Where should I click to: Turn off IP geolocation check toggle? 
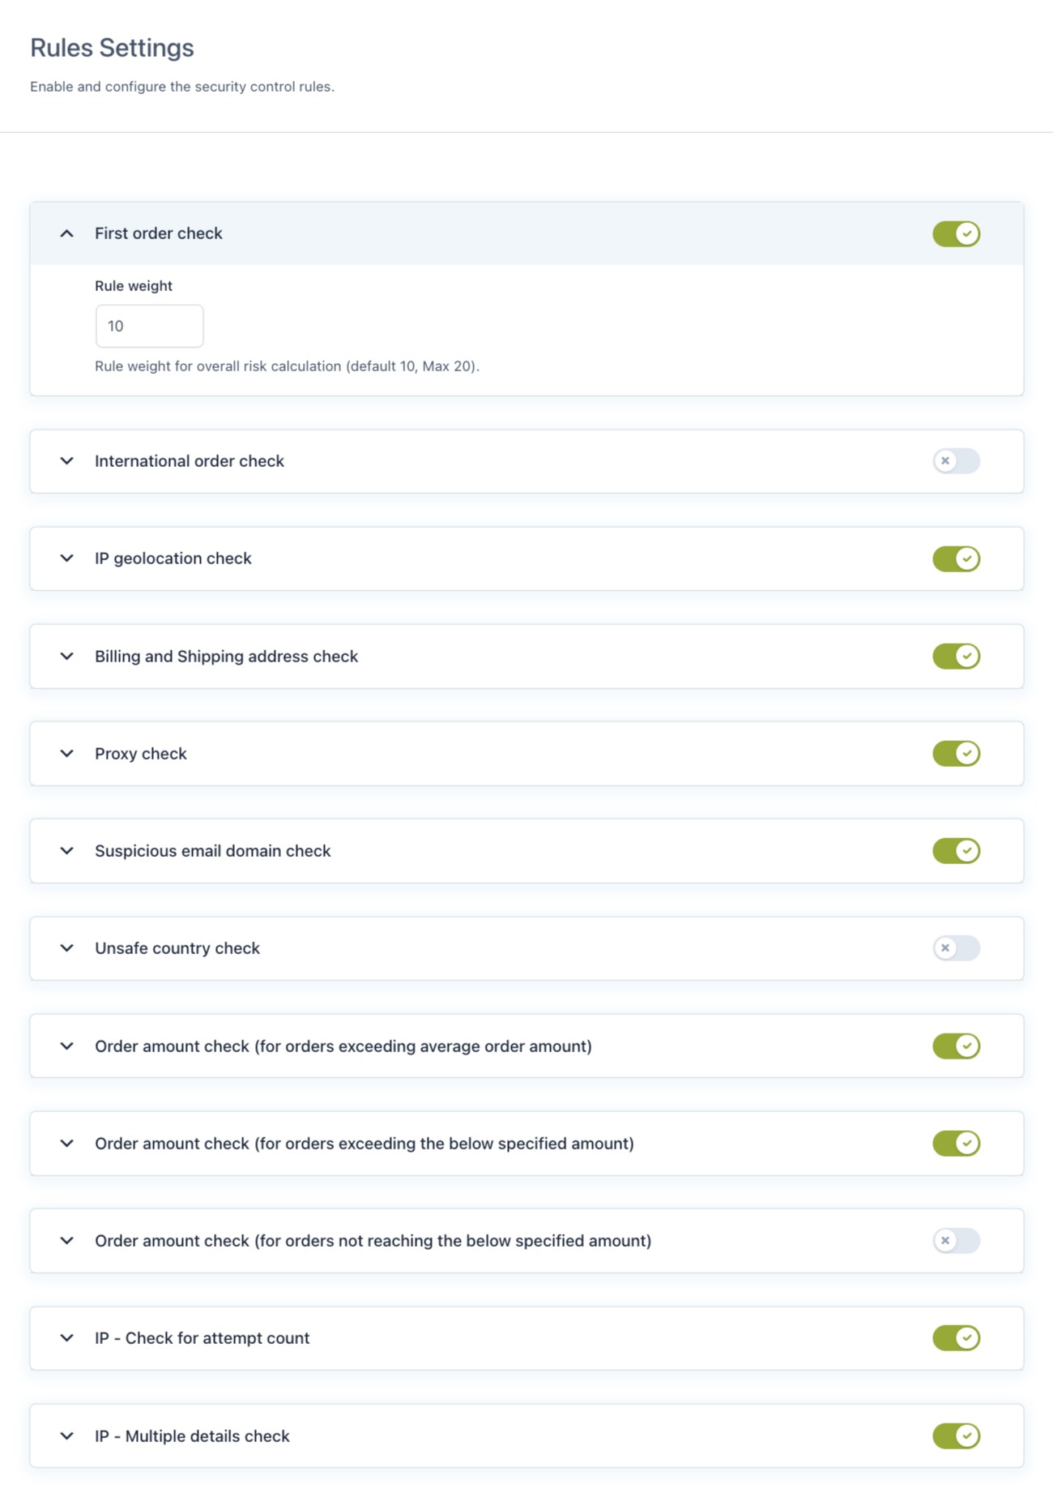click(x=956, y=558)
